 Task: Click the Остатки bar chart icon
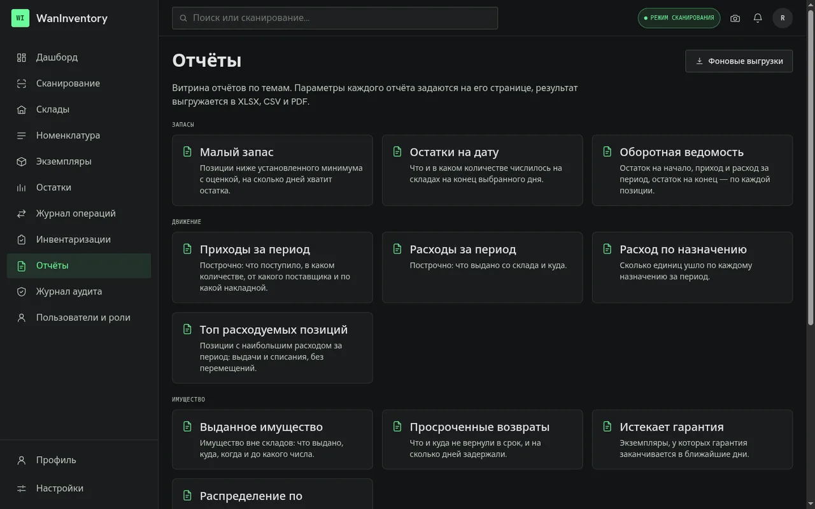tap(22, 188)
